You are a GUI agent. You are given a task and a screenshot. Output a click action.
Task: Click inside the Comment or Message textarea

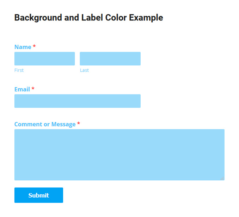(119, 155)
